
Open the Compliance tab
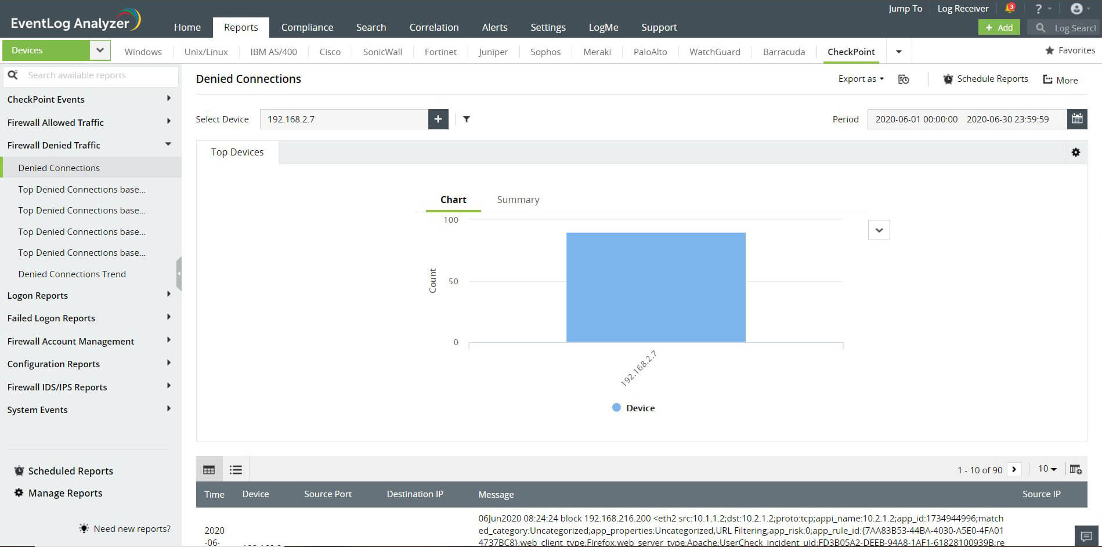pyautogui.click(x=308, y=27)
